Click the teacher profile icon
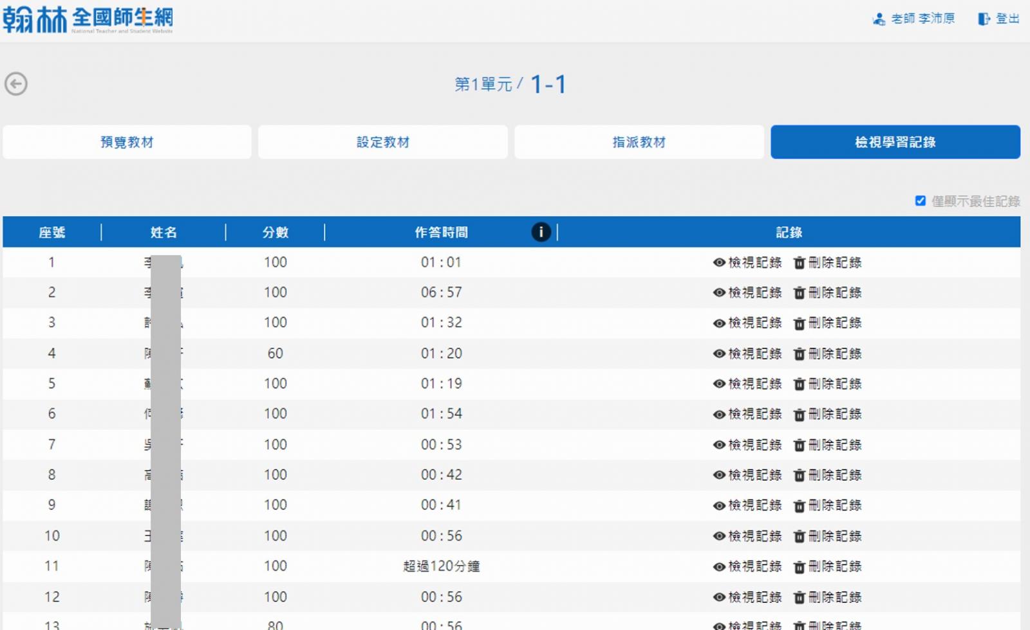The width and height of the screenshot is (1030, 630). (879, 19)
